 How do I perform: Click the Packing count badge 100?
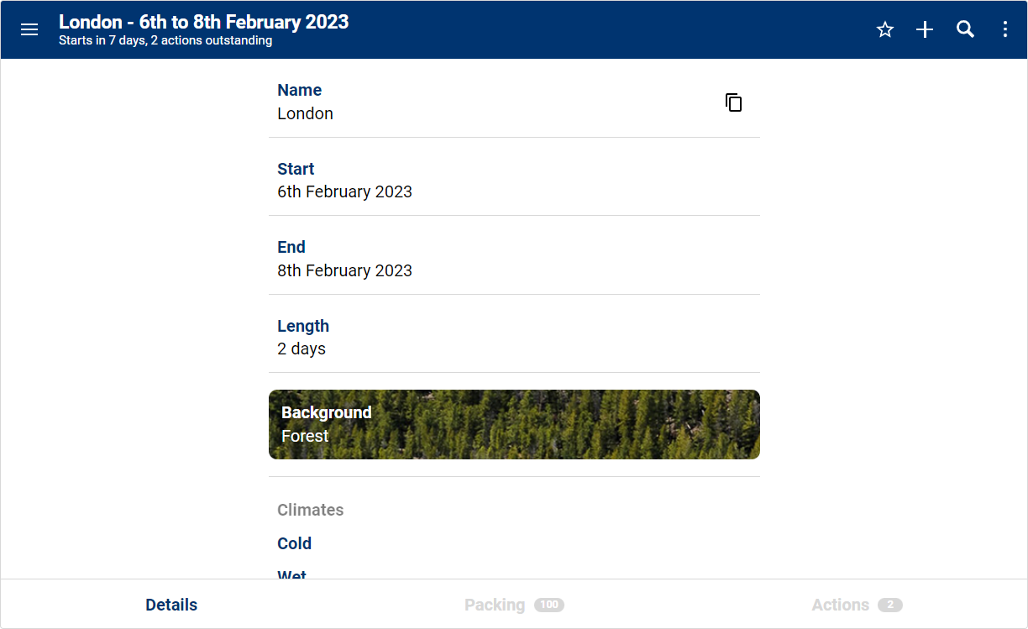point(549,605)
